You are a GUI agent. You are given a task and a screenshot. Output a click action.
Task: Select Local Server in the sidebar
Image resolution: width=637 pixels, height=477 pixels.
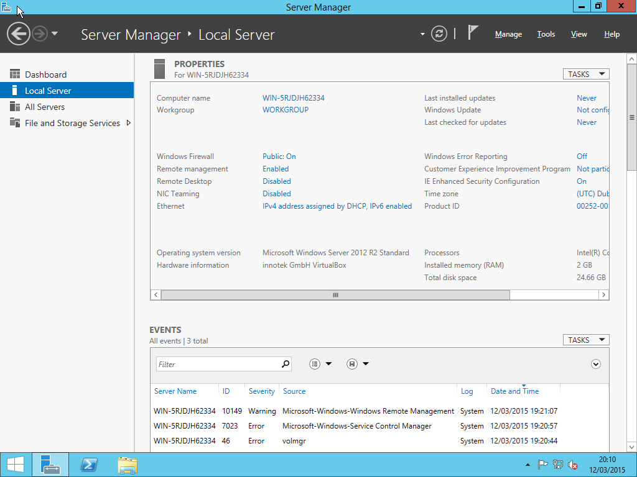(67, 91)
